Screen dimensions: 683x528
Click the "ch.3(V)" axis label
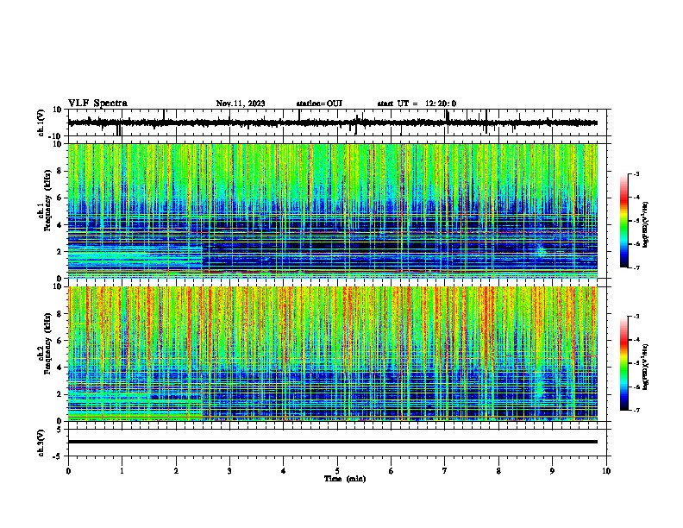(41, 443)
